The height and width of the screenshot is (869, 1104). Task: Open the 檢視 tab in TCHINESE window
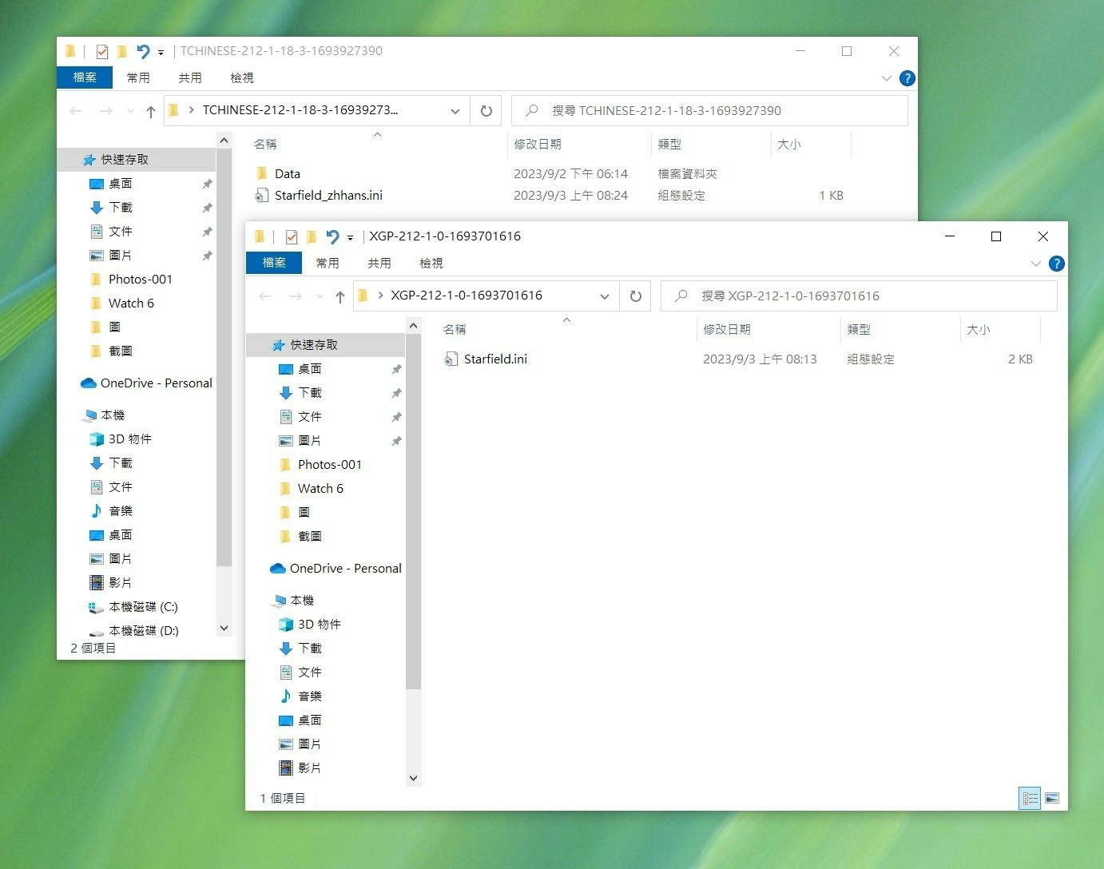pyautogui.click(x=242, y=77)
